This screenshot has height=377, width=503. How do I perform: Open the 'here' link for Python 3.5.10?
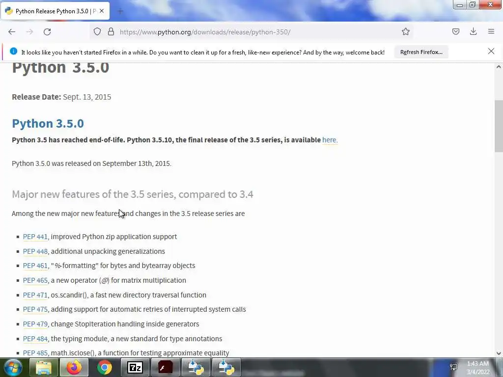coord(330,140)
